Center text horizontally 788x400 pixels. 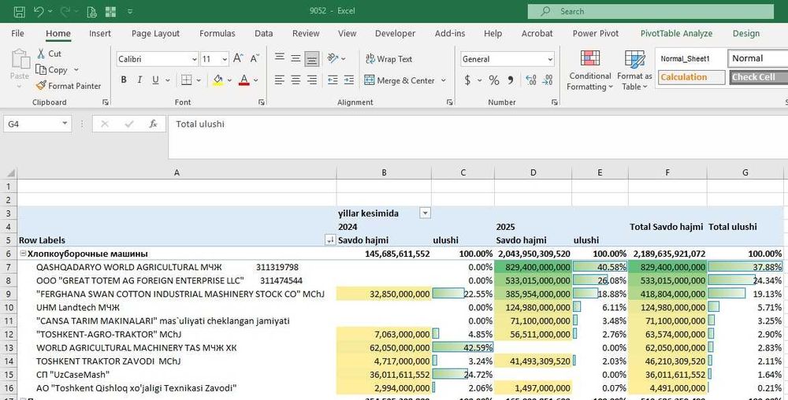(x=296, y=80)
